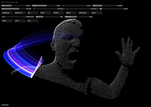Image resolution: width=151 pixels, height=107 pixels.
Task: Open the dropdown menu at top left
Action: point(9,2)
